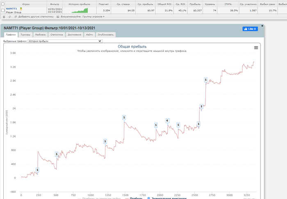This screenshot has height=199, width=287.
Task: Click the Facebook Like button
Action: (x=250, y=29)
